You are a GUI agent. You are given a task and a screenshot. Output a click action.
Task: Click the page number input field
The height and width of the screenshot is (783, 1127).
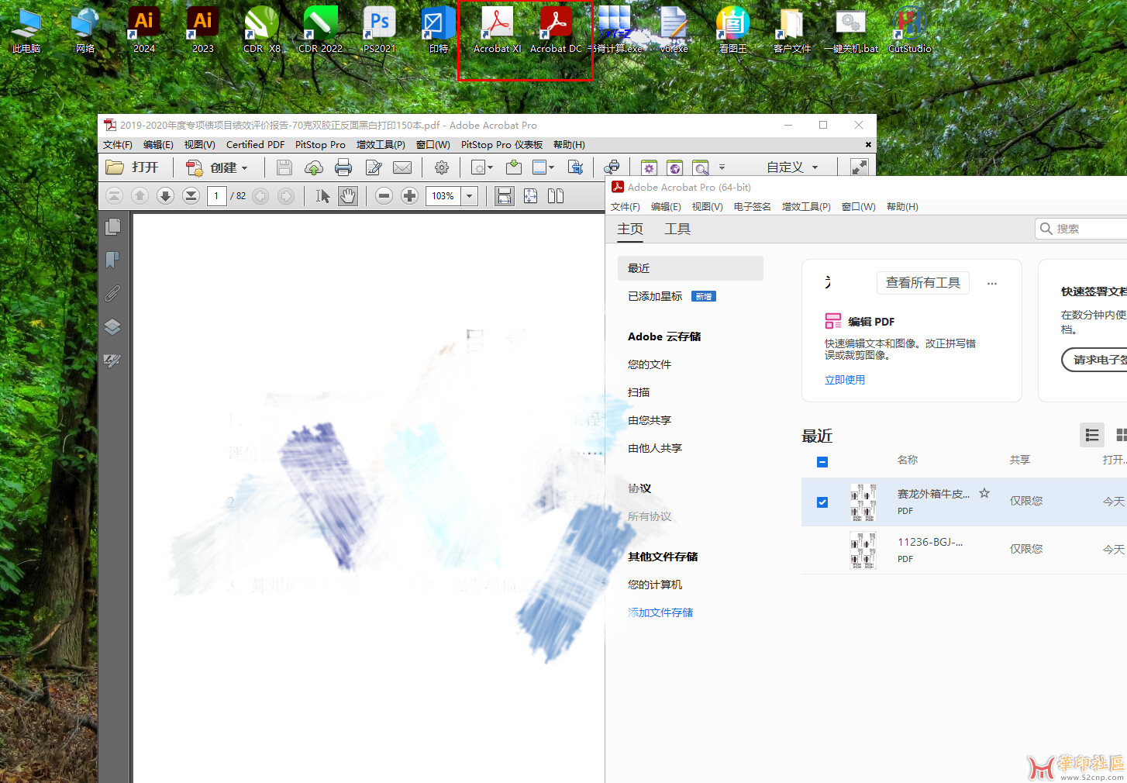click(x=216, y=196)
